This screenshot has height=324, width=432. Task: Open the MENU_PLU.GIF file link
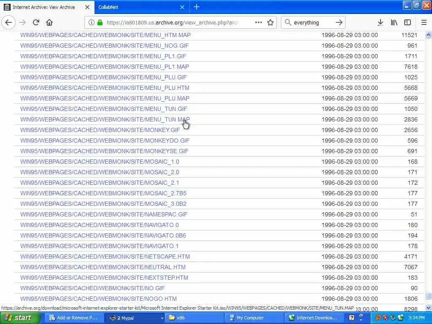click(103, 77)
